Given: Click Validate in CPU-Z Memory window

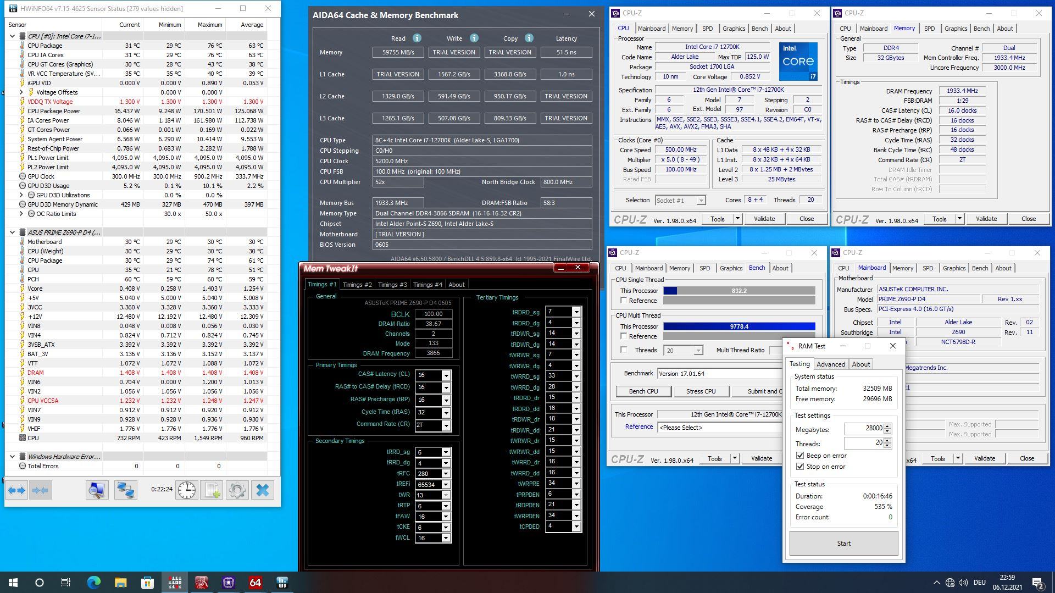Looking at the screenshot, I should pyautogui.click(x=986, y=219).
